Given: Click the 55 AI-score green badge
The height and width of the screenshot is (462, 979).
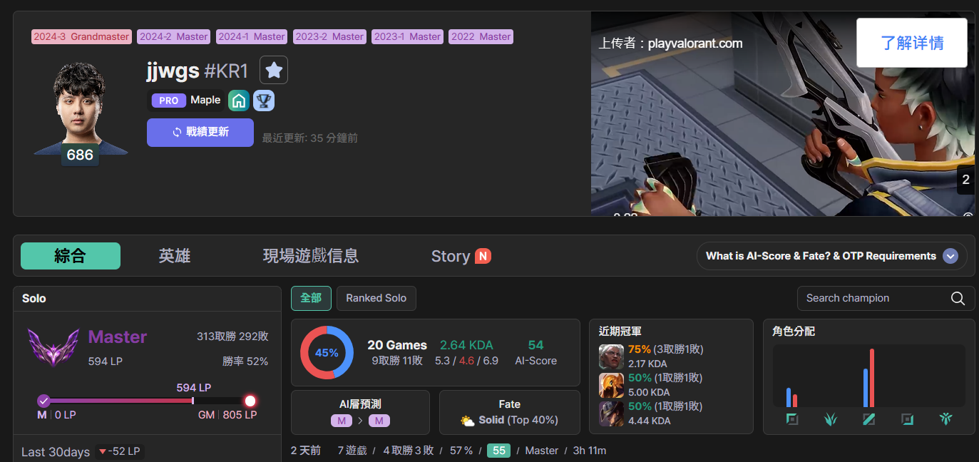Looking at the screenshot, I should point(498,451).
